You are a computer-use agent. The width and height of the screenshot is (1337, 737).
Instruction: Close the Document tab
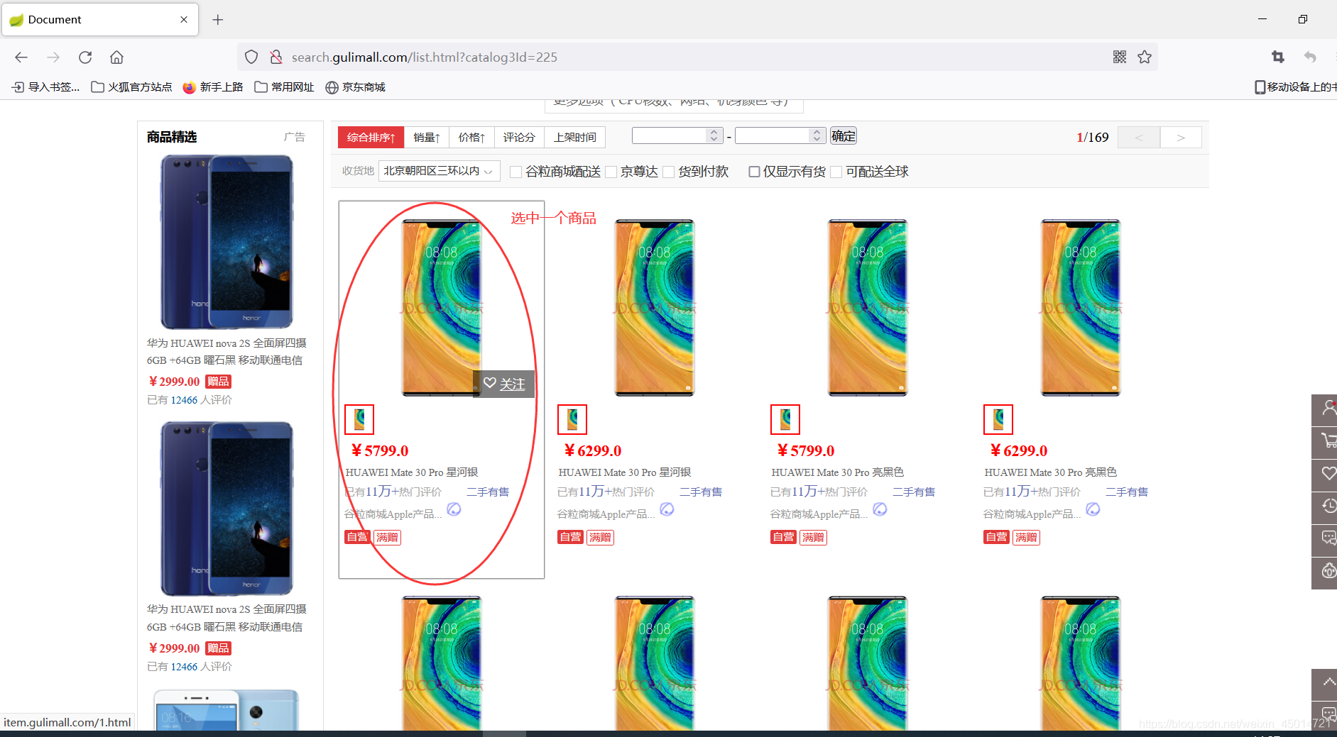tap(184, 20)
